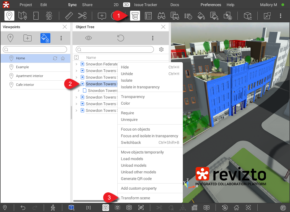Select the Section cut scissors tool
Screen dimensions: 290x212
click(x=82, y=16)
